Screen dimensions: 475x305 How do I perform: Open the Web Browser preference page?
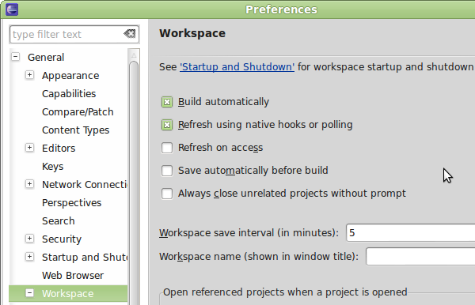pos(73,276)
